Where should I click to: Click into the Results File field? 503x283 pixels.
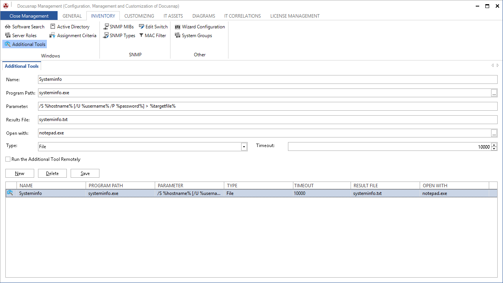[268, 120]
